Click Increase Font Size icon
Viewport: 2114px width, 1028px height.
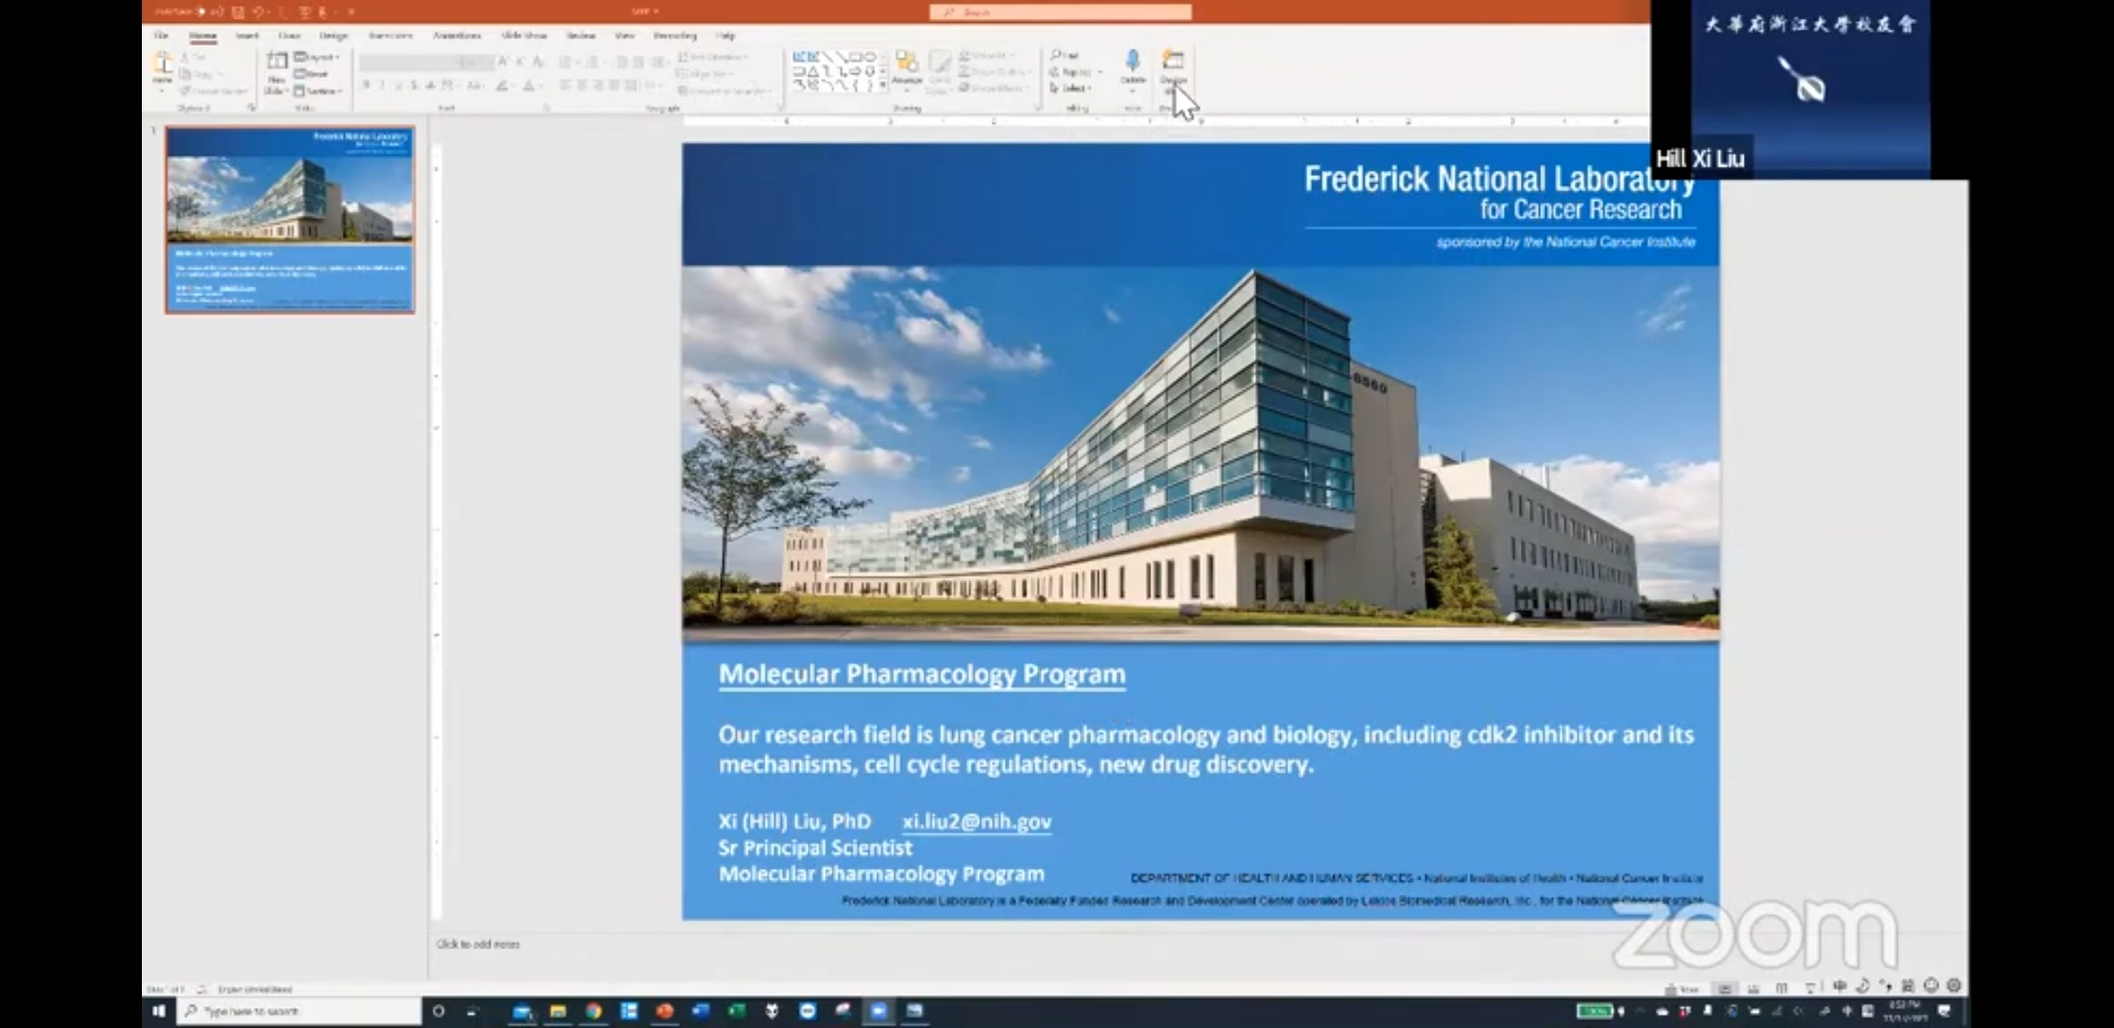[x=503, y=62]
